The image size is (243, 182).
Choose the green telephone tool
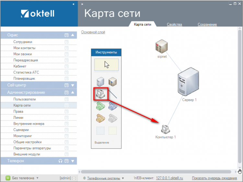[x=101, y=106]
